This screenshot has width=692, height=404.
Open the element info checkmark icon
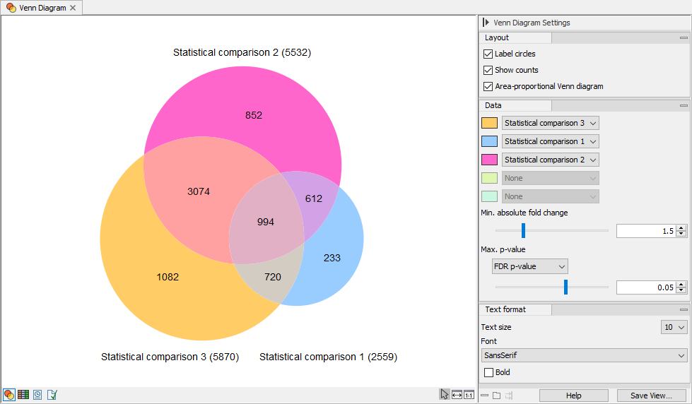tap(52, 395)
